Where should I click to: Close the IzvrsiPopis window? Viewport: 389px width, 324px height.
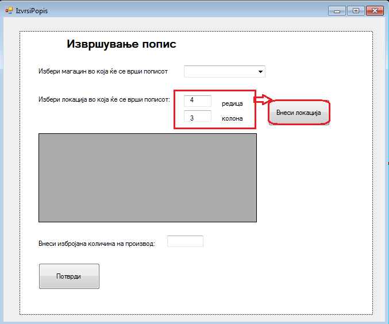pos(375,10)
